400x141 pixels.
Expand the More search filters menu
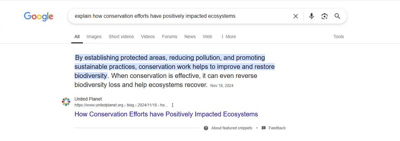(x=228, y=37)
